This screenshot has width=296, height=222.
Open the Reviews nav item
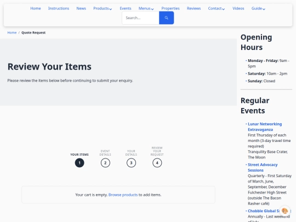(x=193, y=8)
